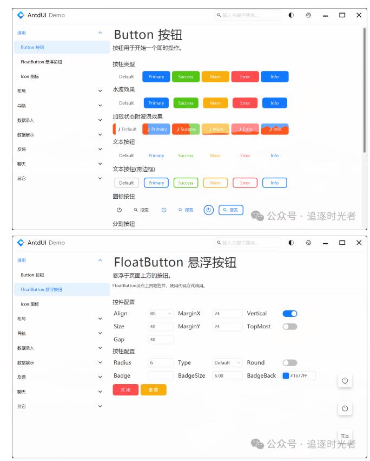Screen dimensions: 370x461
Task: Open settings gear in Button window
Action: 308,15
